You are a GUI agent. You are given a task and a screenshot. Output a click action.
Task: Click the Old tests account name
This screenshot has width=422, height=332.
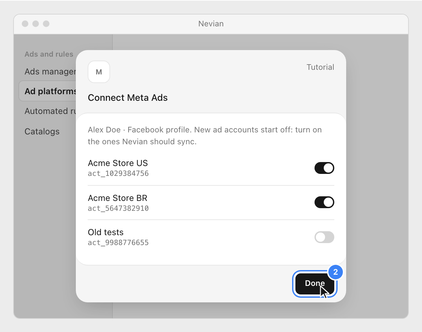[x=105, y=232]
